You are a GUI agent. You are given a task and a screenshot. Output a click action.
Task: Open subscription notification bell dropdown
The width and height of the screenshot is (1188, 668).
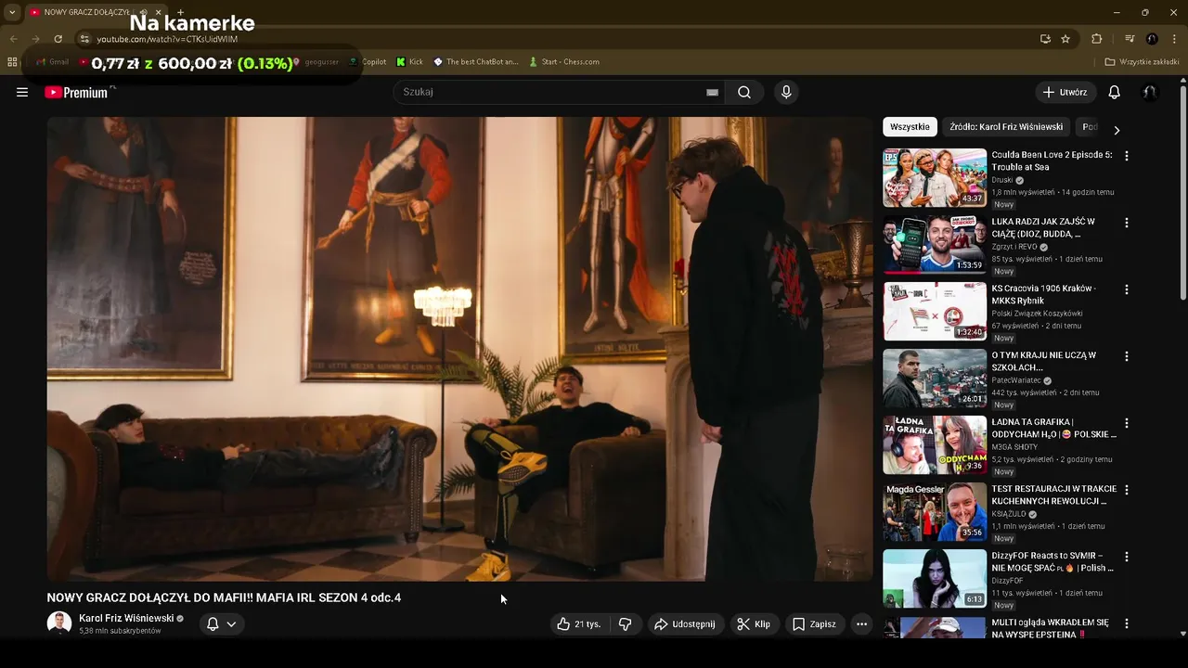tap(222, 624)
